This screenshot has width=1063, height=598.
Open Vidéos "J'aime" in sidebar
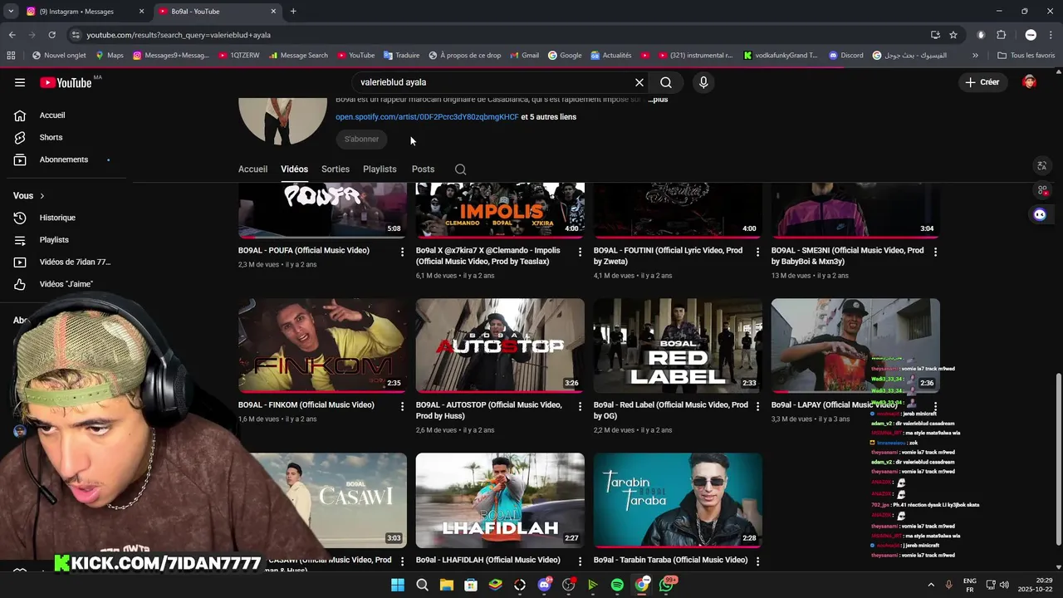coord(66,284)
